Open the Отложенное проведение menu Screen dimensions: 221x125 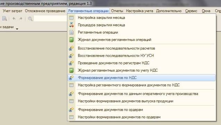(45, 11)
